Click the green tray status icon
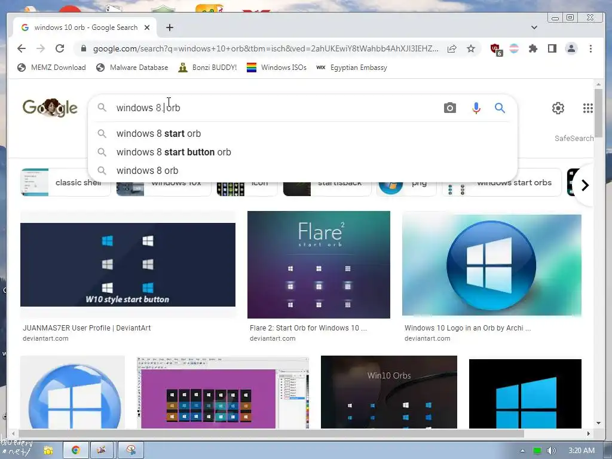The image size is (612, 459). tap(537, 451)
